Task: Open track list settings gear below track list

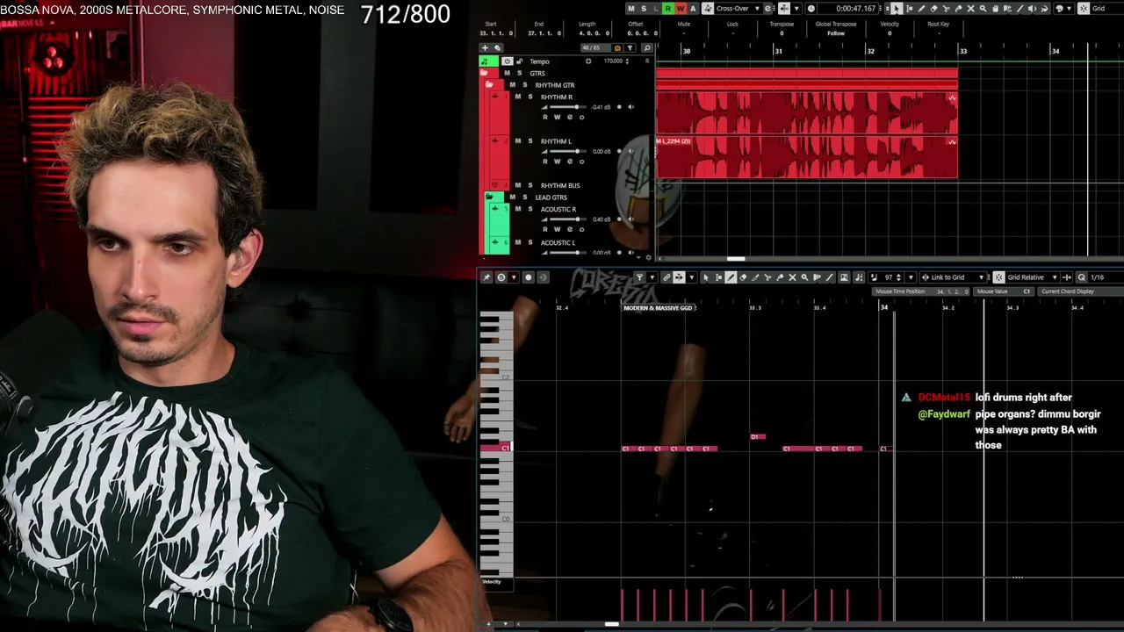Action: coord(649,257)
